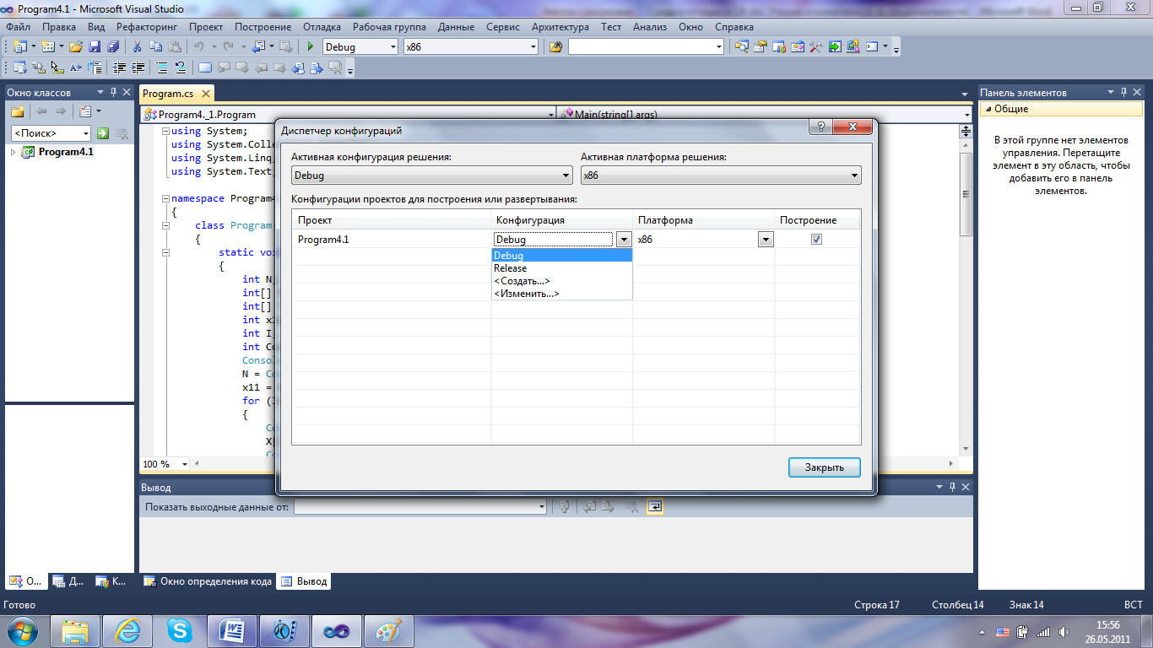The image size is (1153, 648).
Task: Expand the Program4.1 node in Class View
Action: [x=13, y=153]
